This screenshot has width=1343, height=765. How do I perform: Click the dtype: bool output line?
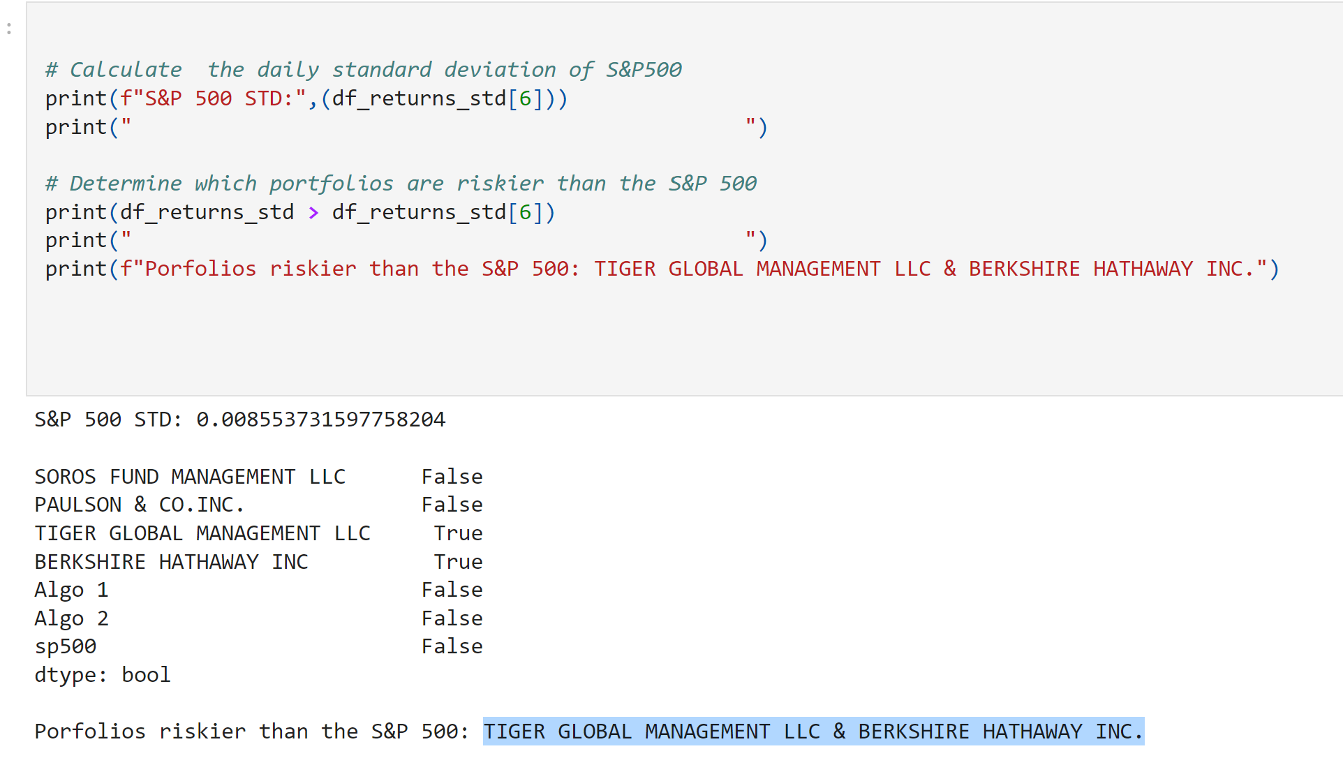[x=103, y=675]
